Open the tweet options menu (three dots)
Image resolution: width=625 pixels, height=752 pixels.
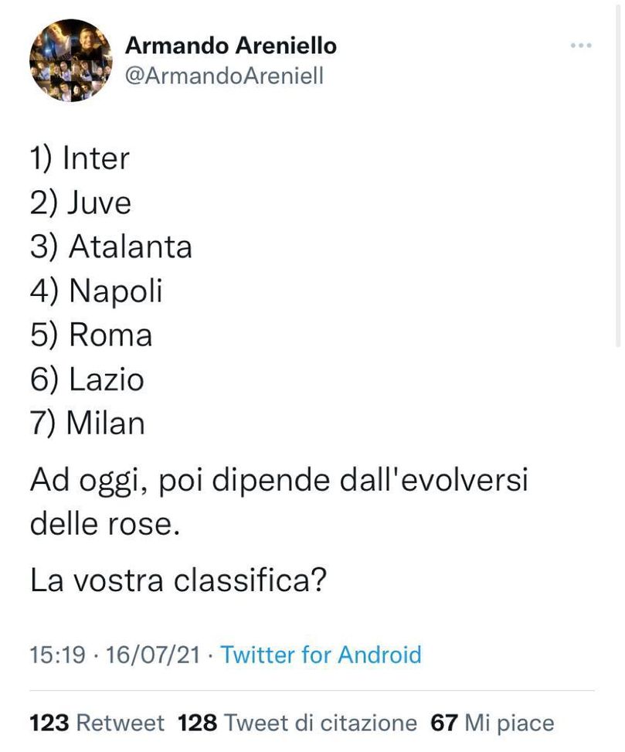click(579, 45)
